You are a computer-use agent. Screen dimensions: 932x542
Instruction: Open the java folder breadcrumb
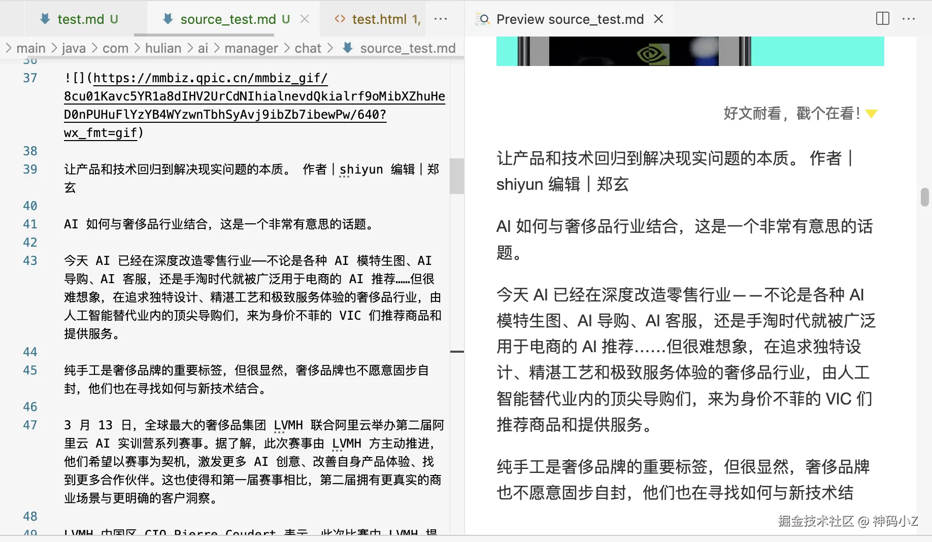tap(74, 48)
